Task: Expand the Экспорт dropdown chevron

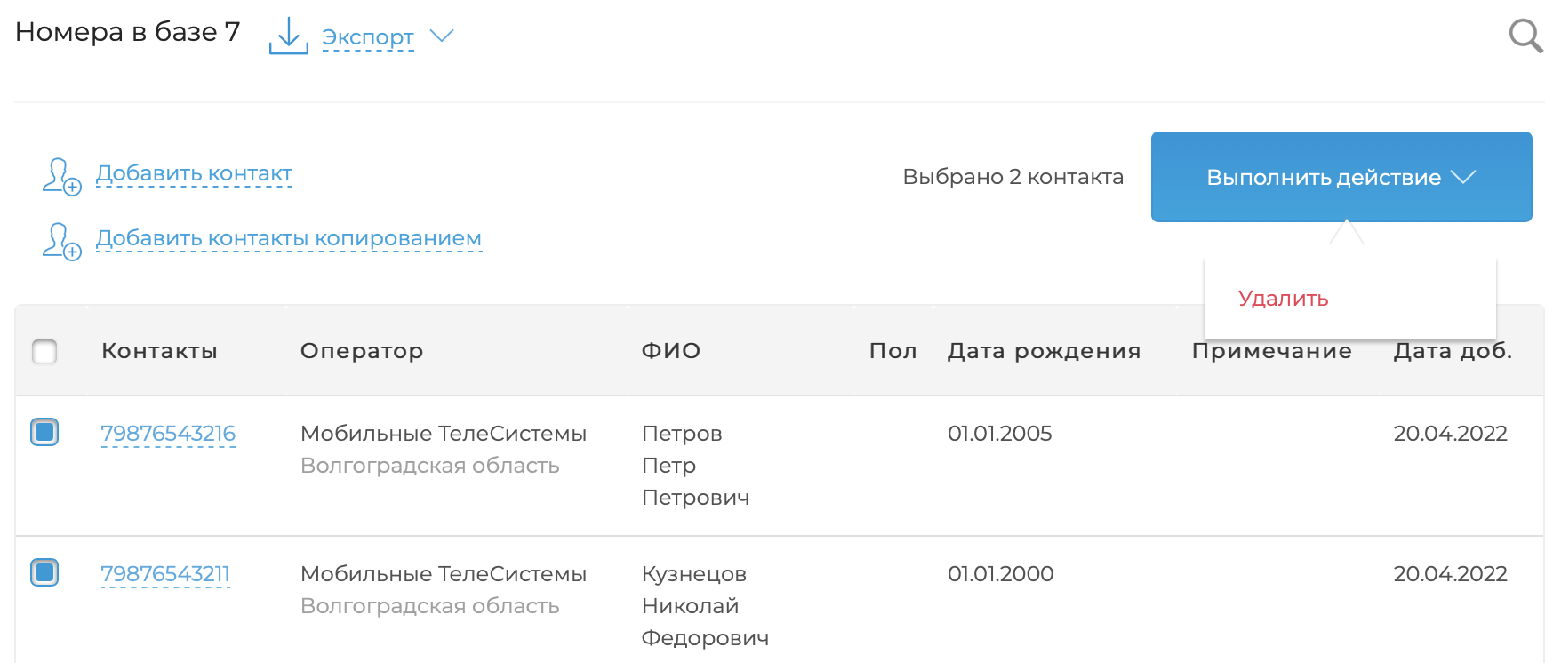Action: click(442, 36)
